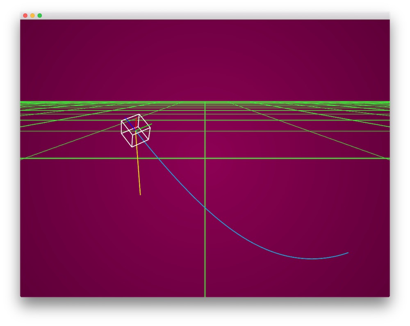Click the yellow minimize traffic-light button
The image size is (410, 326).
(x=32, y=15)
